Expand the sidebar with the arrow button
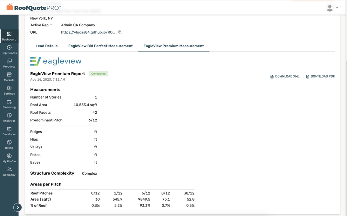Viewport: 347px width, 216px height. [x=18, y=207]
